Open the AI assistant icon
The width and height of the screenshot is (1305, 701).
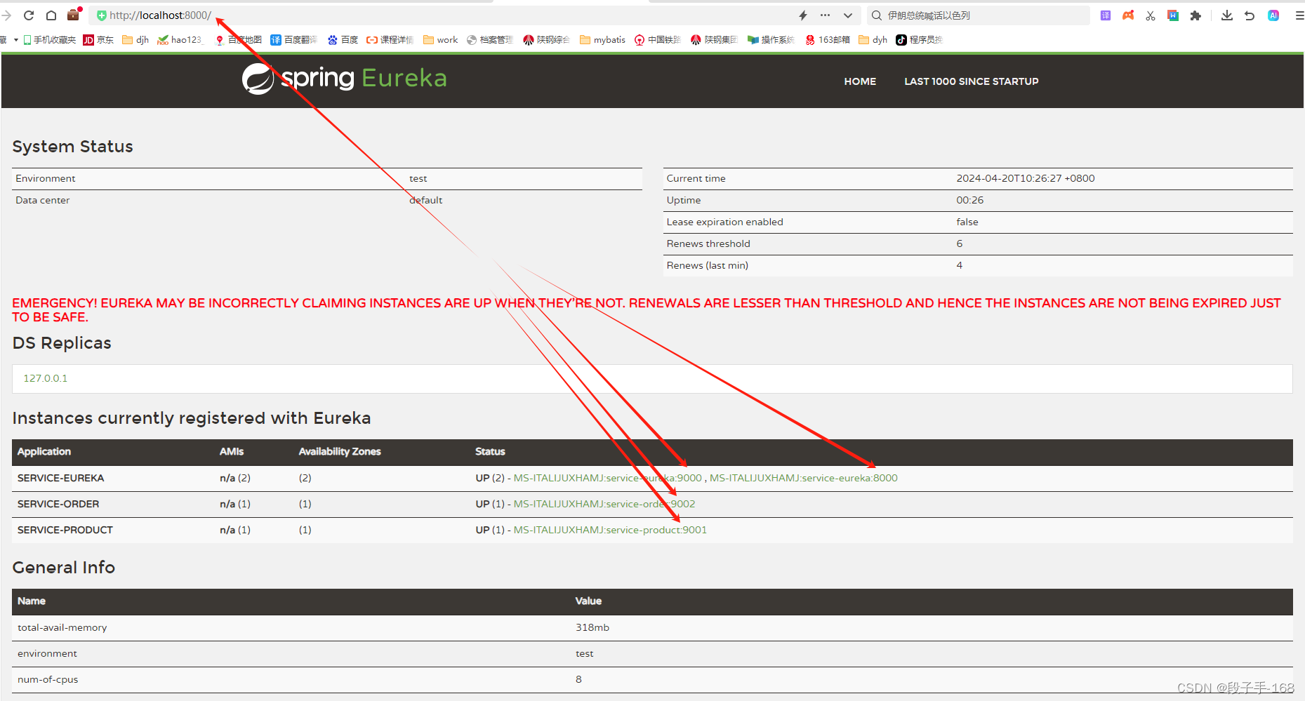point(1273,15)
